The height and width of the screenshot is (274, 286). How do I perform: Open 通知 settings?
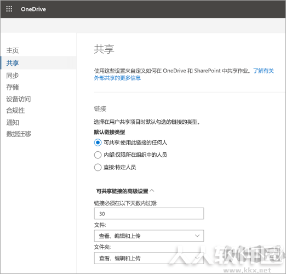[x=13, y=122]
